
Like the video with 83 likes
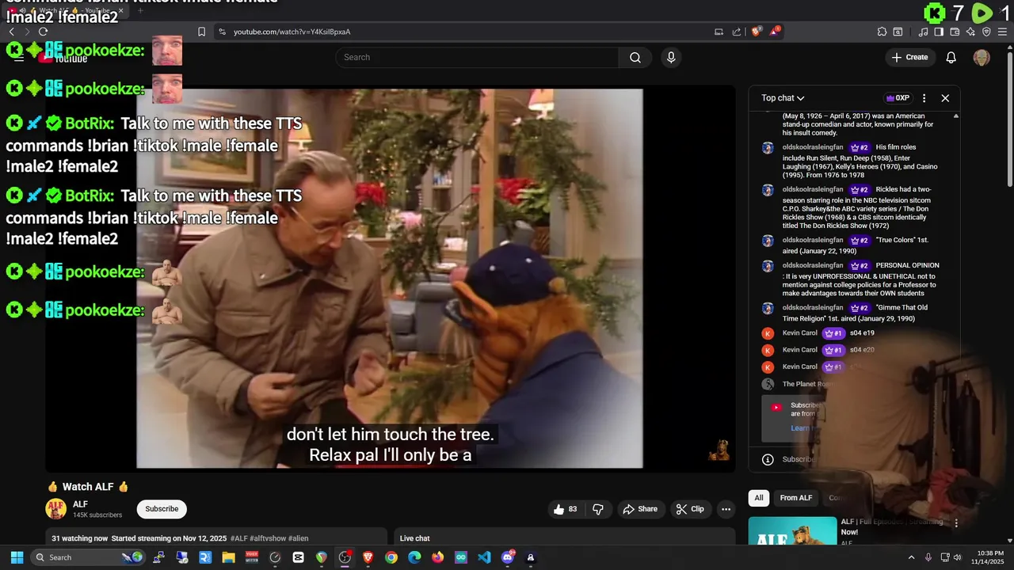point(566,509)
